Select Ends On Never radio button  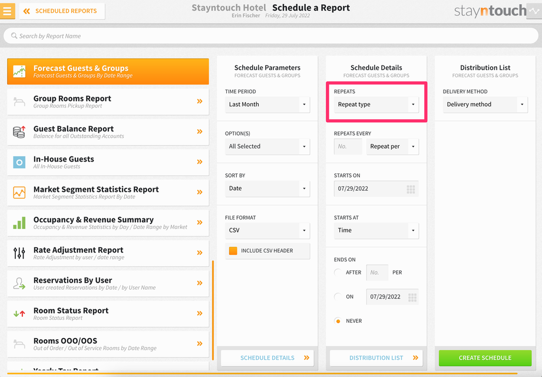[338, 321]
